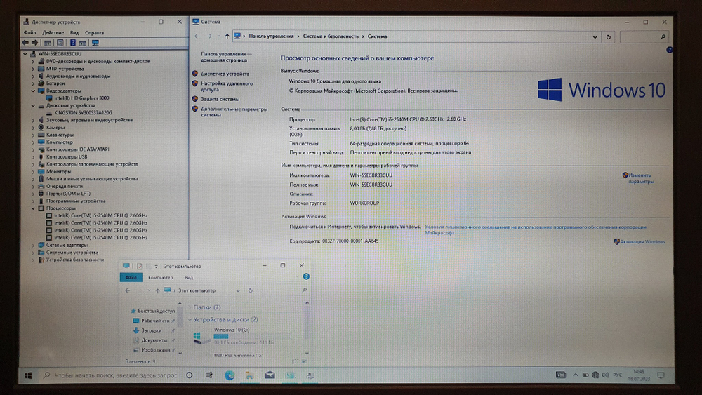
Task: Open Файл tab in Этот компьютер window
Action: point(131,277)
